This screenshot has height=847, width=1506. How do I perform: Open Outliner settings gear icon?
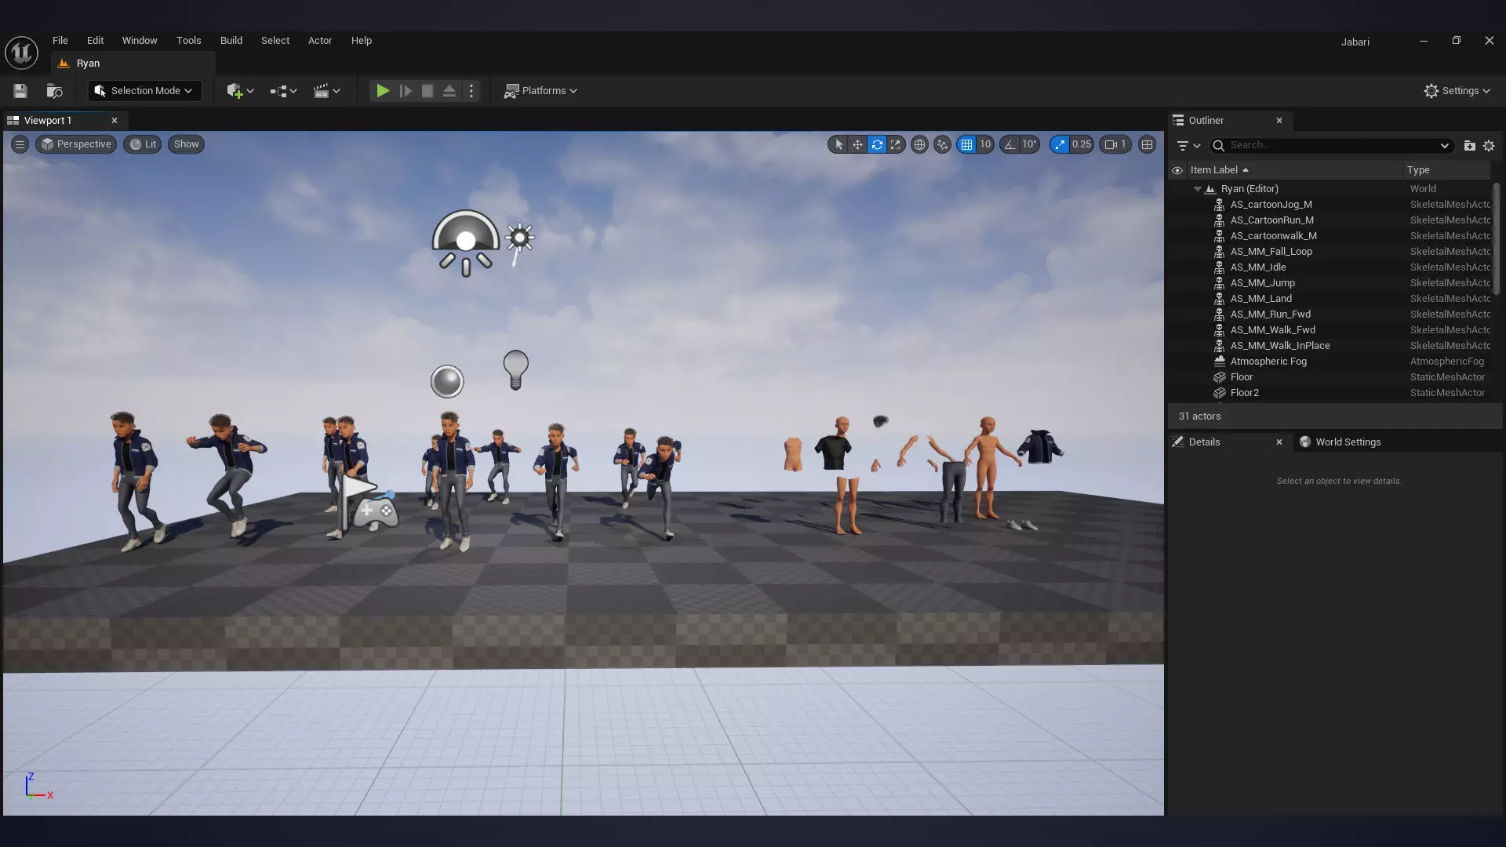pyautogui.click(x=1489, y=145)
